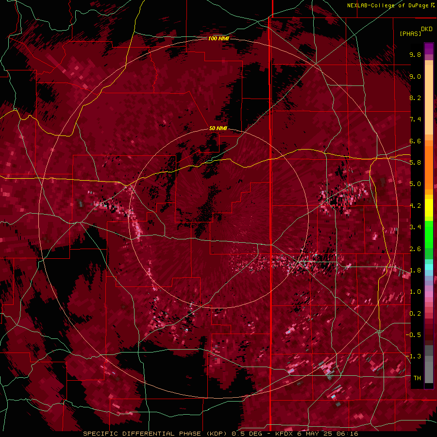
Task: Select the 5.8 value on color scale
Action: pos(415,163)
